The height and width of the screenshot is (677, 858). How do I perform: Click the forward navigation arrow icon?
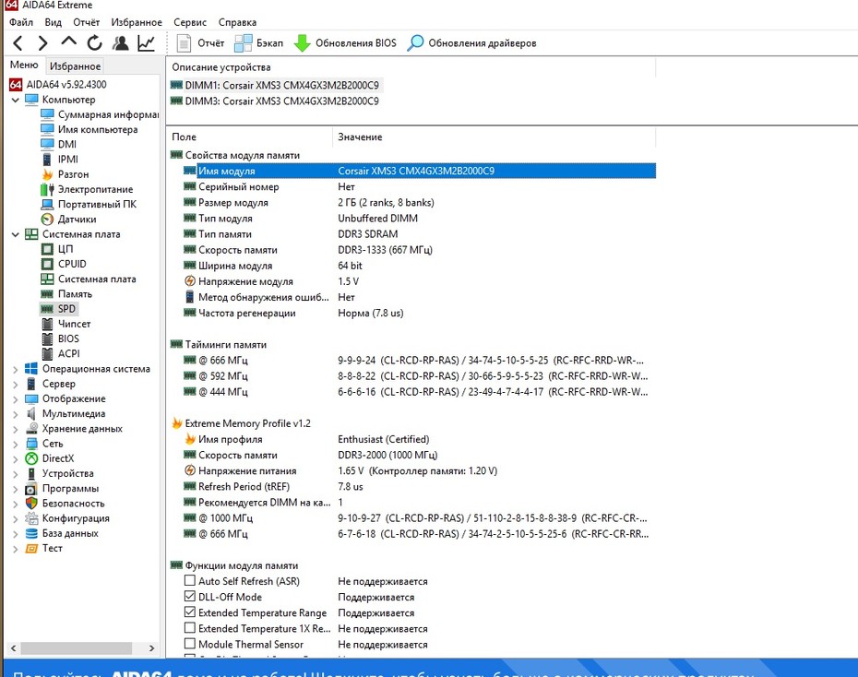click(42, 43)
